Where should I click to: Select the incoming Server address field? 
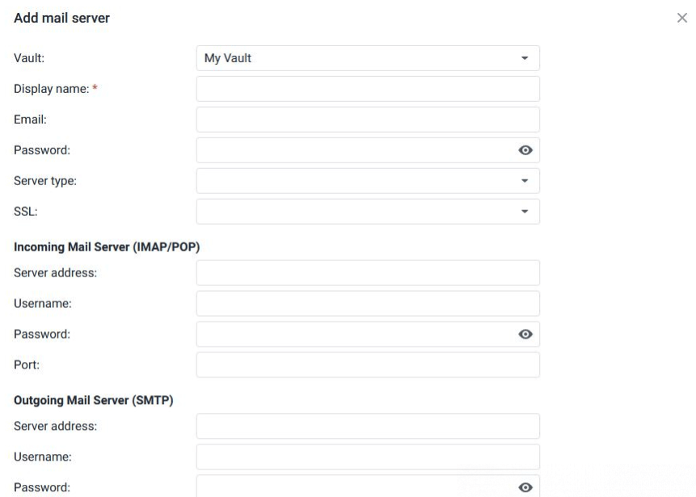coord(367,273)
